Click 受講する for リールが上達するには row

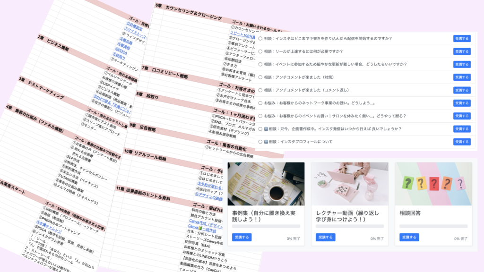point(462,51)
